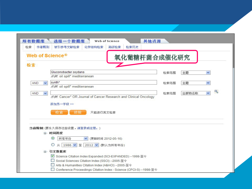This screenshot has width=252, height=189.
Task: Open 化学结构检索 sub-tab
Action: tap(94, 47)
